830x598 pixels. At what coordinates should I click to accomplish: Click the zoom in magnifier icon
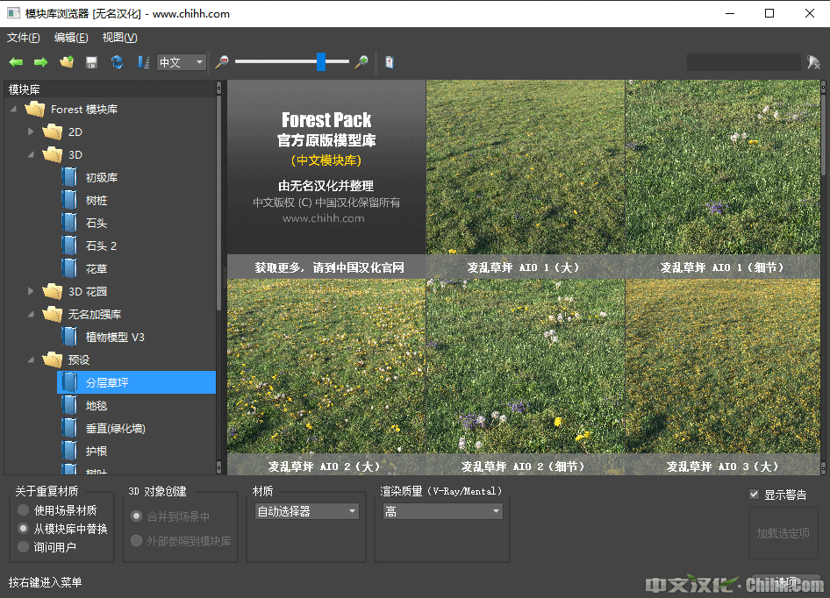(361, 62)
